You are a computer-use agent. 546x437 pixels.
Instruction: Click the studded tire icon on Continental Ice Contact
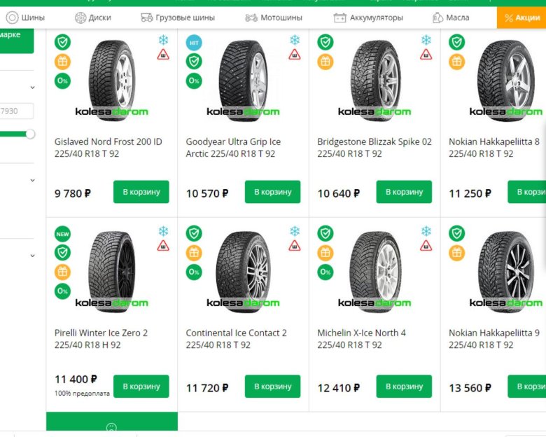[295, 246]
